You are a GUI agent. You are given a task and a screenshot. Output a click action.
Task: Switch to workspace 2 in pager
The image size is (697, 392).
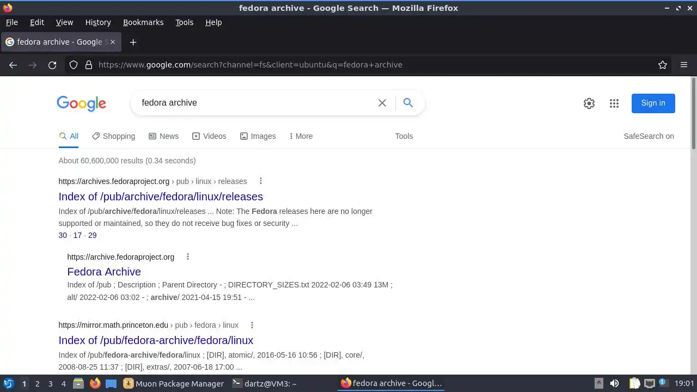(37, 383)
